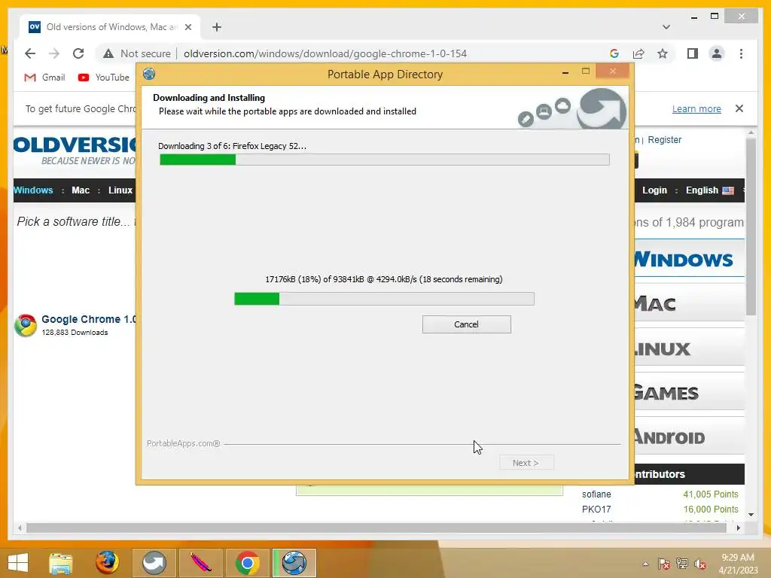Click the Google icon in address bar
Image resolution: width=771 pixels, height=578 pixels.
tap(614, 53)
